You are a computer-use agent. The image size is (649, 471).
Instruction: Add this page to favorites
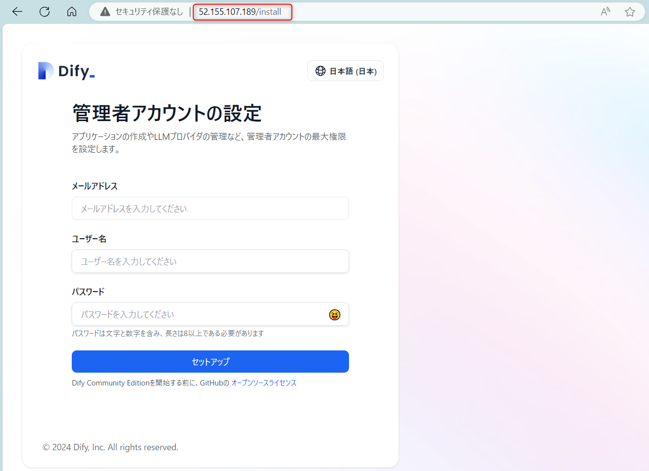click(x=630, y=11)
